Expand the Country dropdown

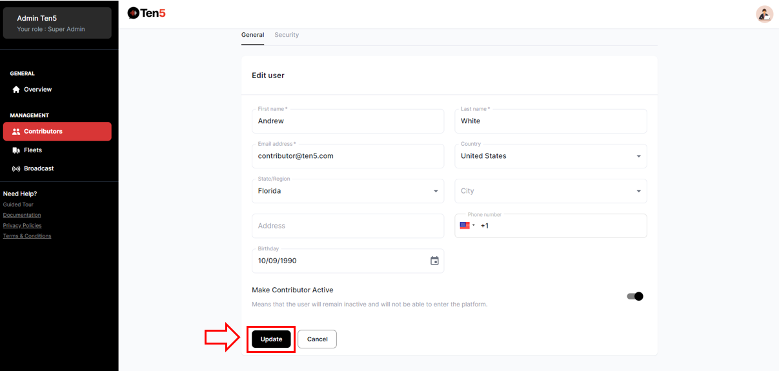pyautogui.click(x=638, y=156)
